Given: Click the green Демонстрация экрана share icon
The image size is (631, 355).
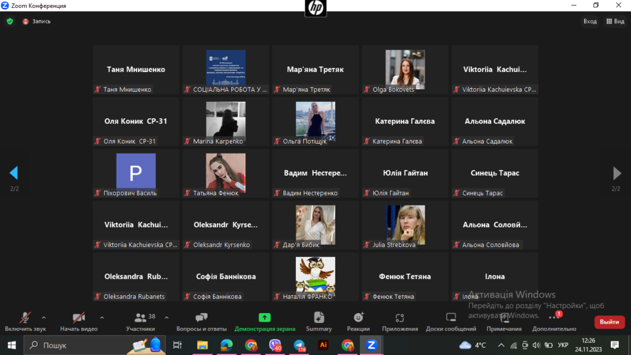Looking at the screenshot, I should point(264,318).
